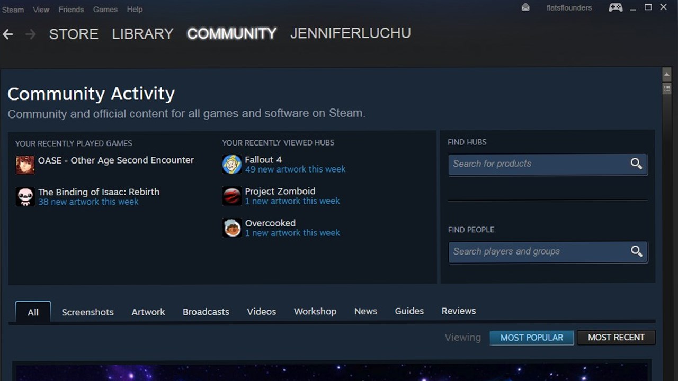The image size is (678, 381).
Task: Go back with the left arrow
Action: point(8,34)
